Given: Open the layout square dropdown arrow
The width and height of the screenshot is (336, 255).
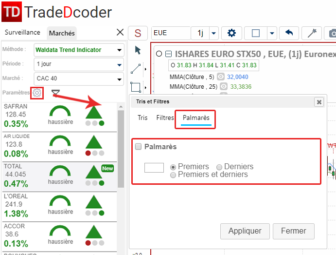Looking at the screenshot, I should point(272,33).
